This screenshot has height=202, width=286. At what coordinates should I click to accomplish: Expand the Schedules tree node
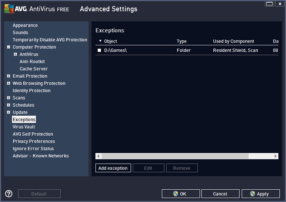click(8, 105)
